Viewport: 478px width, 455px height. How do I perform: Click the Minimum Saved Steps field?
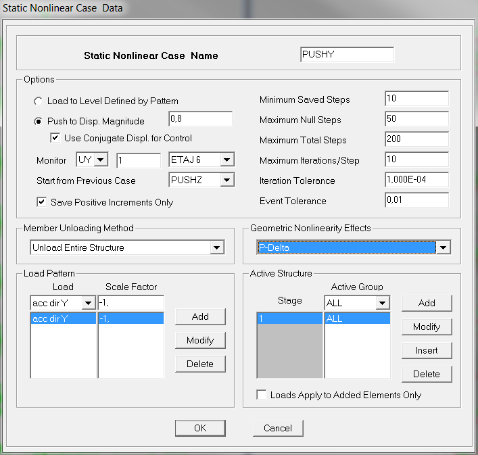pyautogui.click(x=416, y=99)
